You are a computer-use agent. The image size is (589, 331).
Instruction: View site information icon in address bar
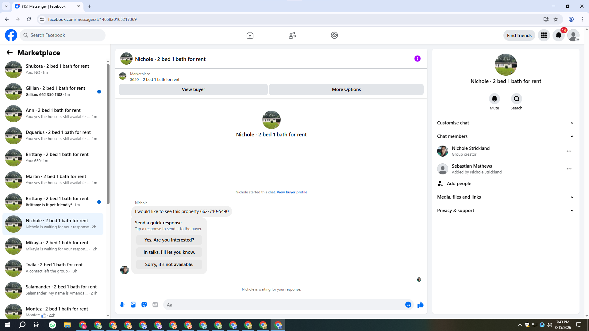pos(42,19)
